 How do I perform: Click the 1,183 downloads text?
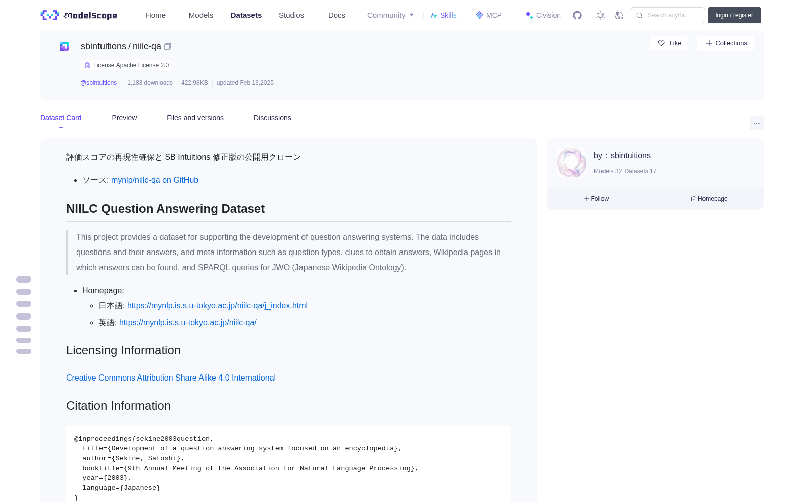coord(150,83)
